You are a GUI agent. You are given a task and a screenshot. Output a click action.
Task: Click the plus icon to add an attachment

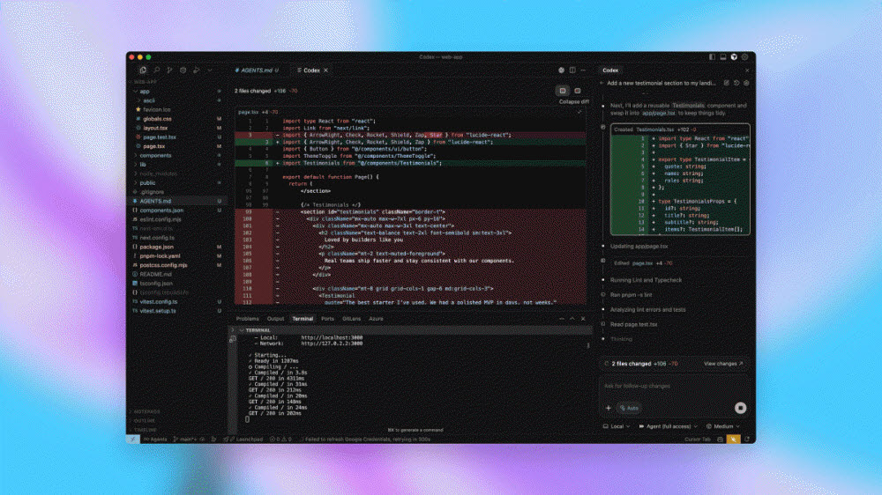pyautogui.click(x=608, y=408)
